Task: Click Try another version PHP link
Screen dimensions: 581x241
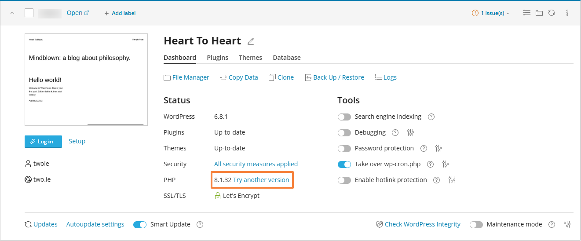Action: [261, 180]
